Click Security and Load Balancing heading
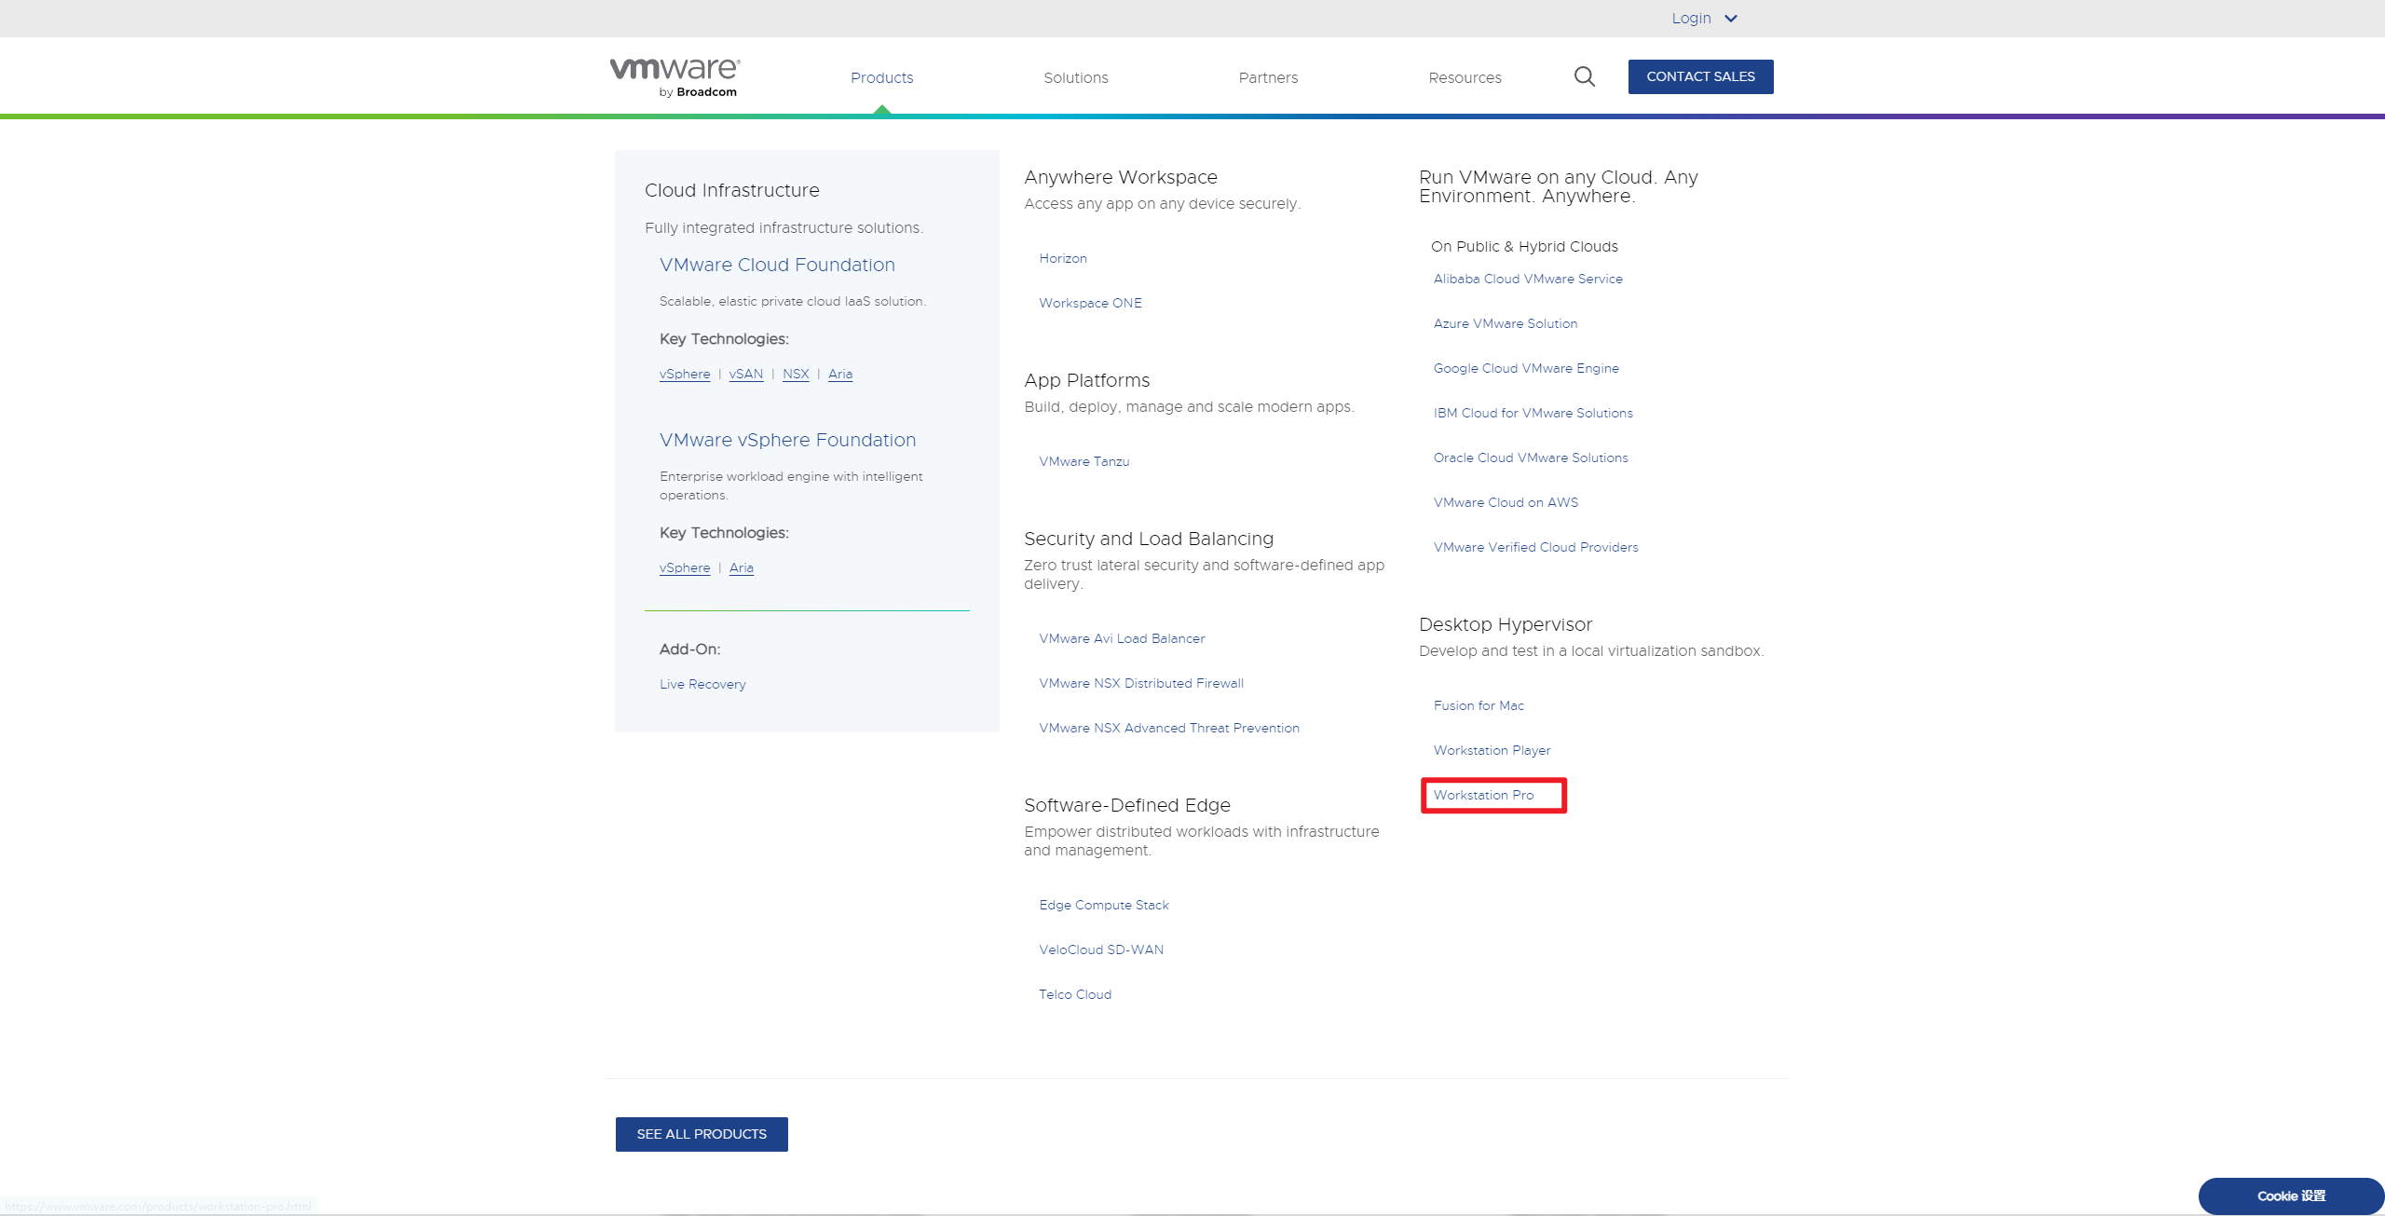The height and width of the screenshot is (1216, 2385). click(x=1149, y=539)
